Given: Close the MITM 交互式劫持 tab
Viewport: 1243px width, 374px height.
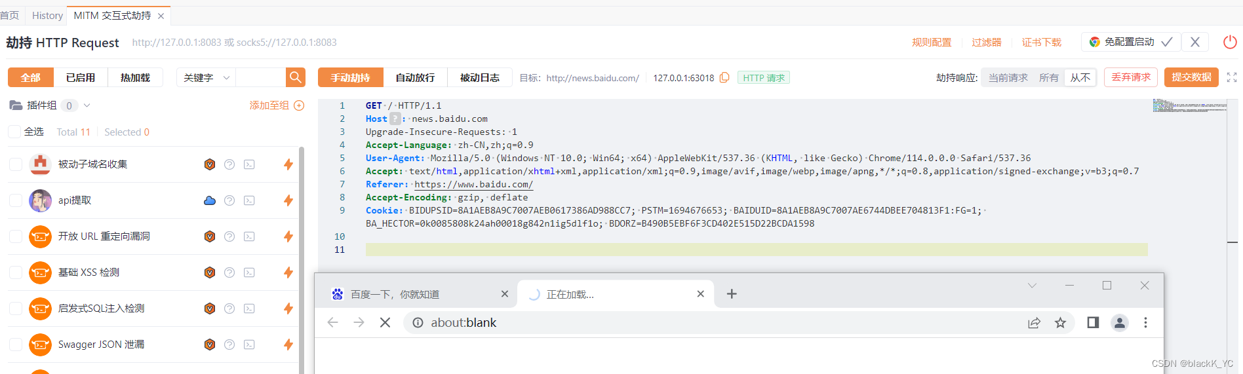Looking at the screenshot, I should tap(161, 16).
